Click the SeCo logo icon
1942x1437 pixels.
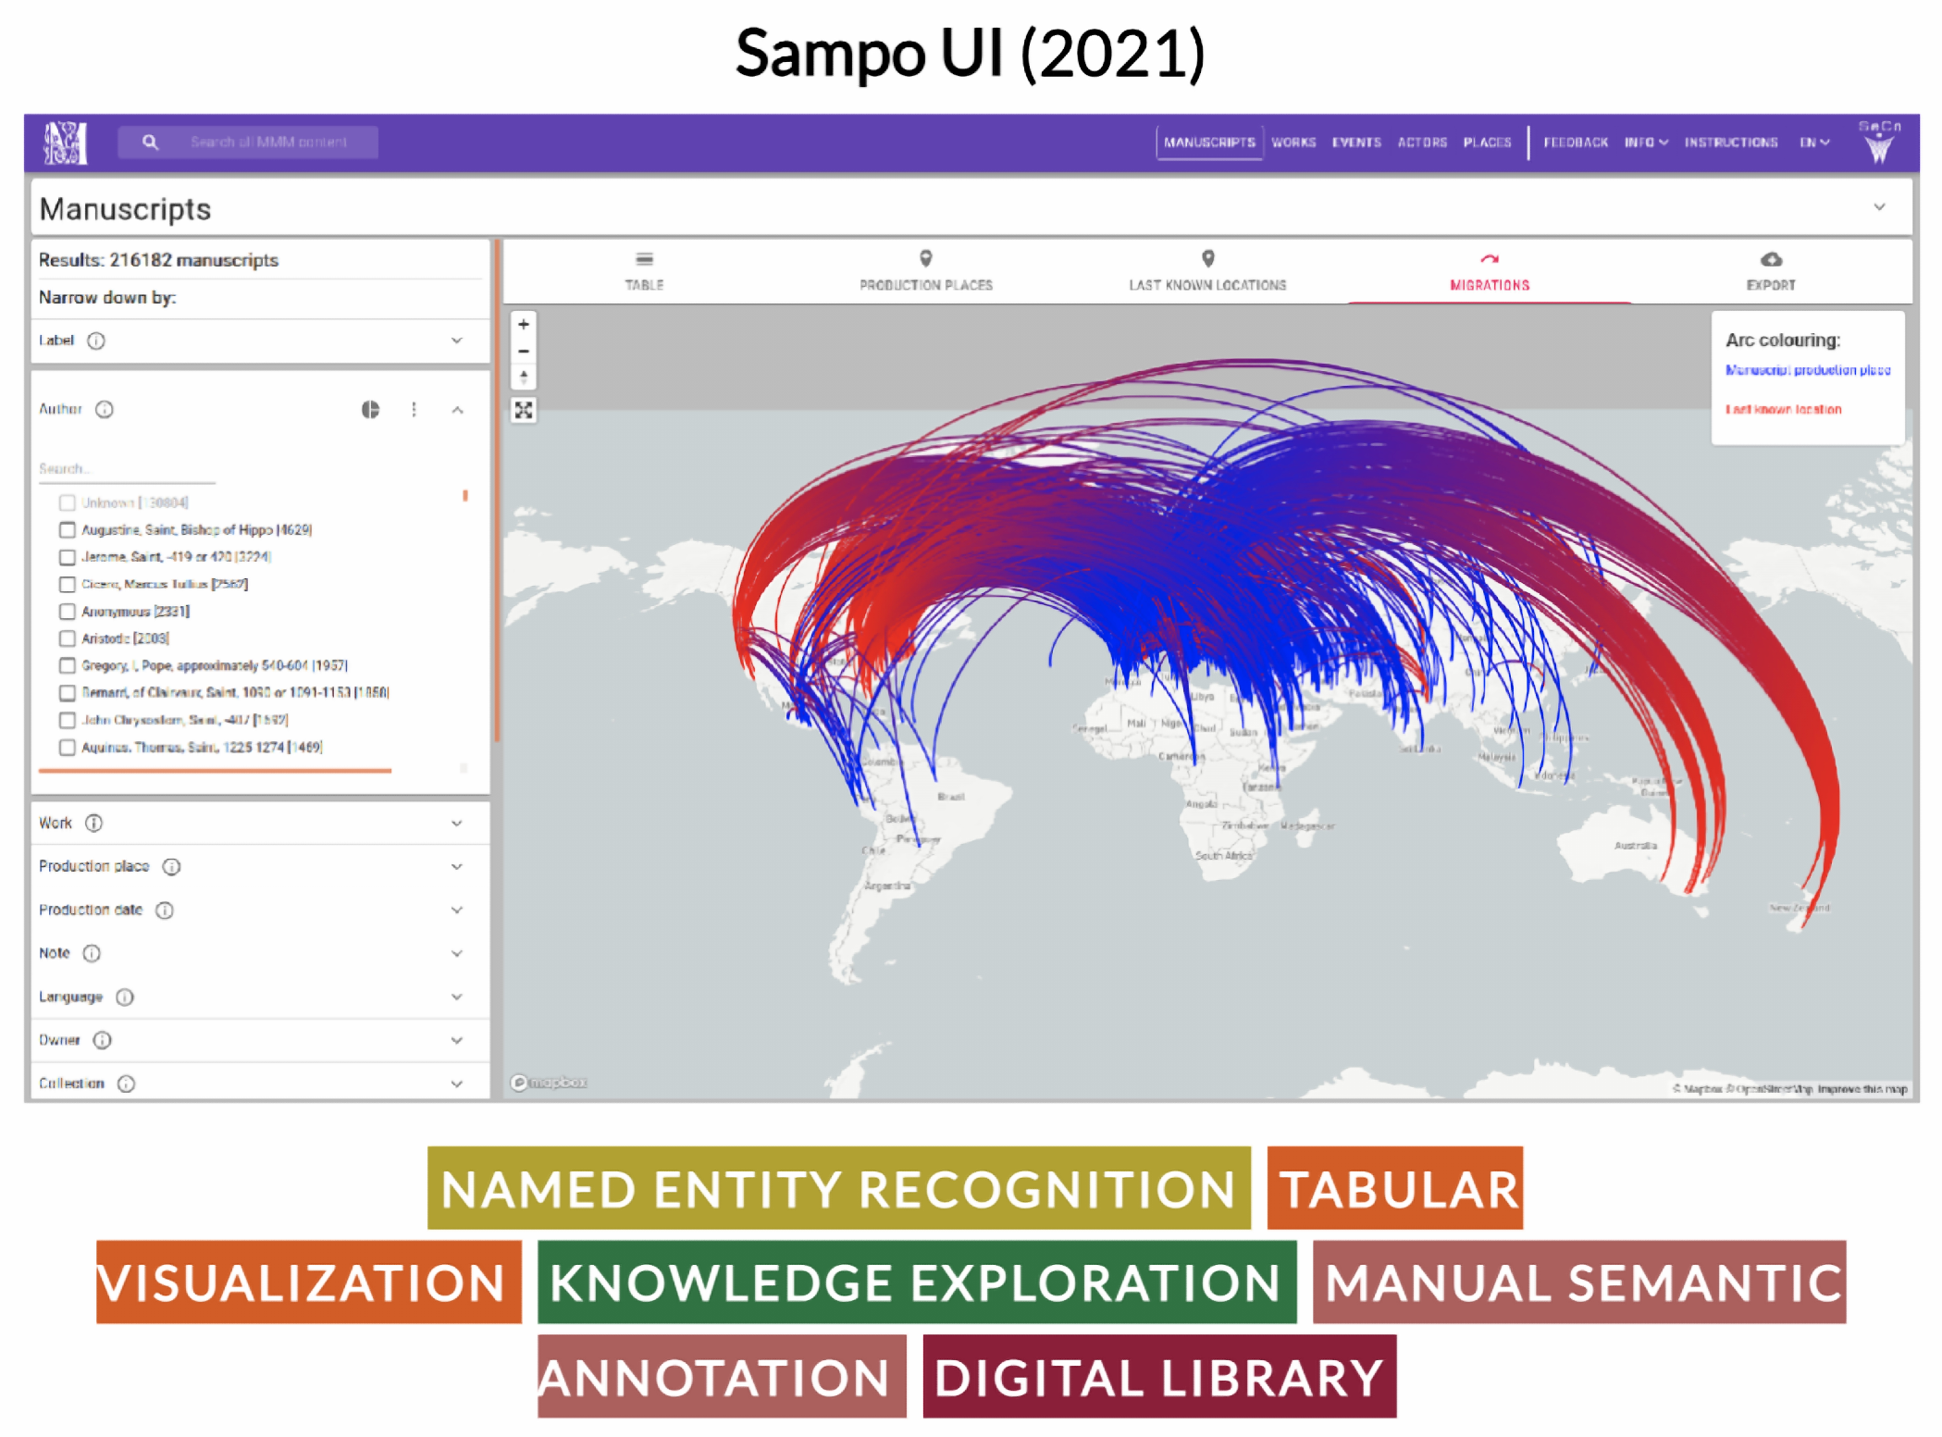click(1879, 142)
